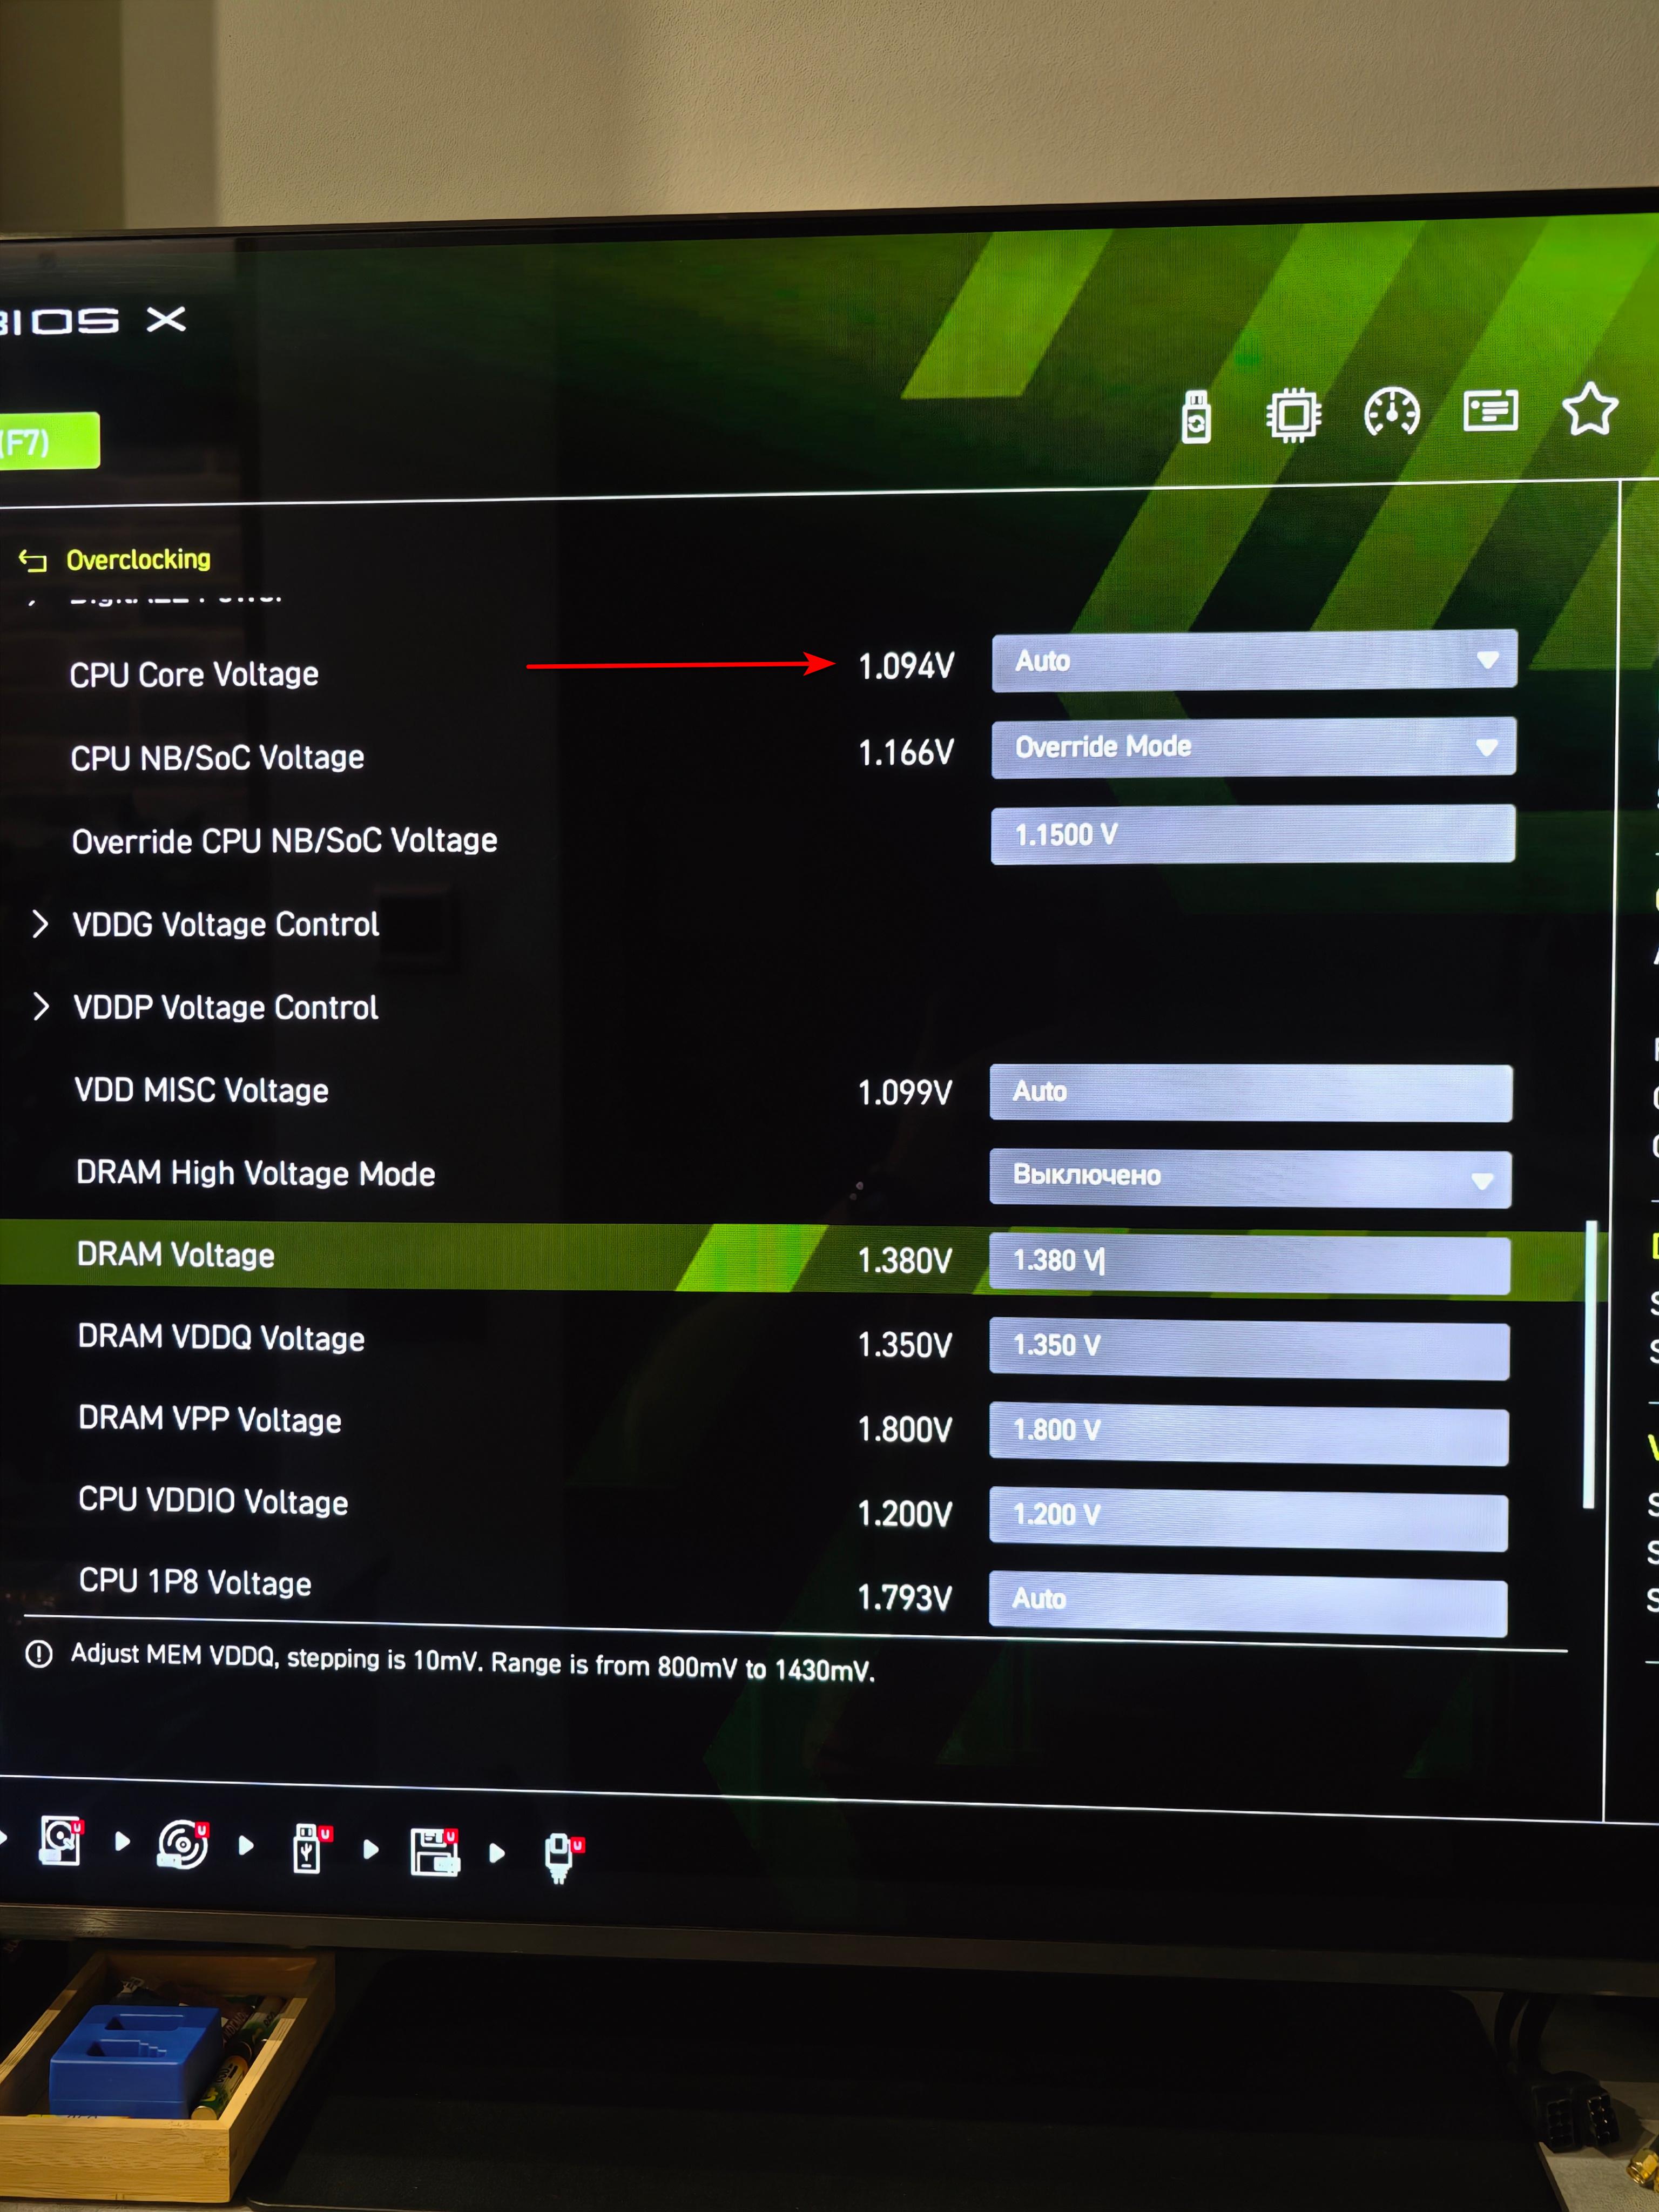Select optical disc boot device icon

pyautogui.click(x=183, y=1845)
